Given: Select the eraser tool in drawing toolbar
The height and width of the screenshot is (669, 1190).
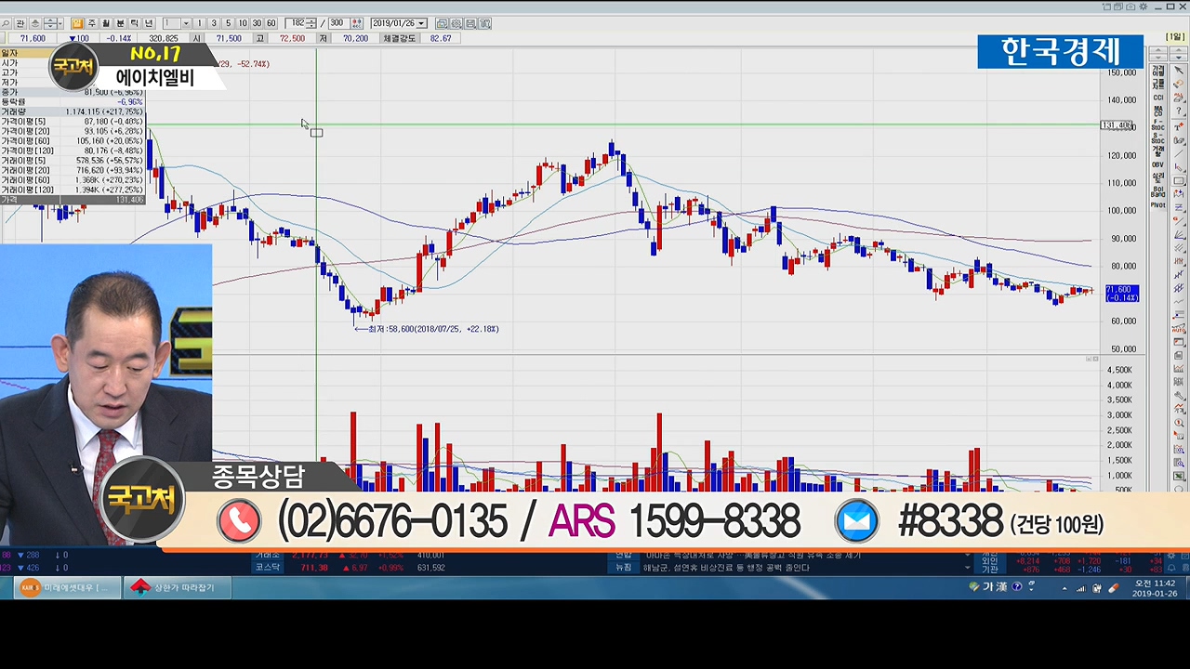Looking at the screenshot, I should point(1179,85).
